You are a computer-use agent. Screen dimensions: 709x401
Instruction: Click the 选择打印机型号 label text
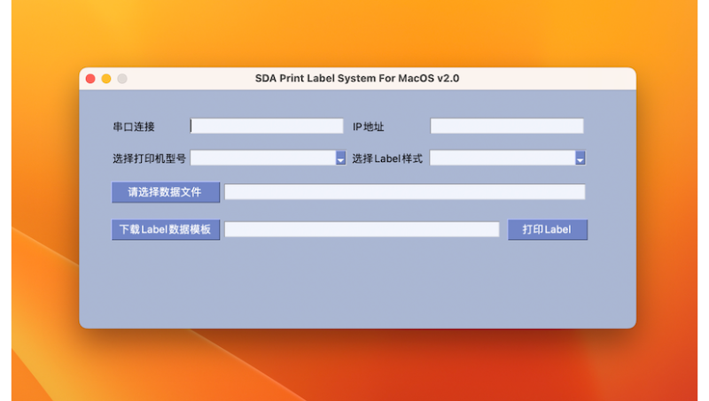coord(149,158)
